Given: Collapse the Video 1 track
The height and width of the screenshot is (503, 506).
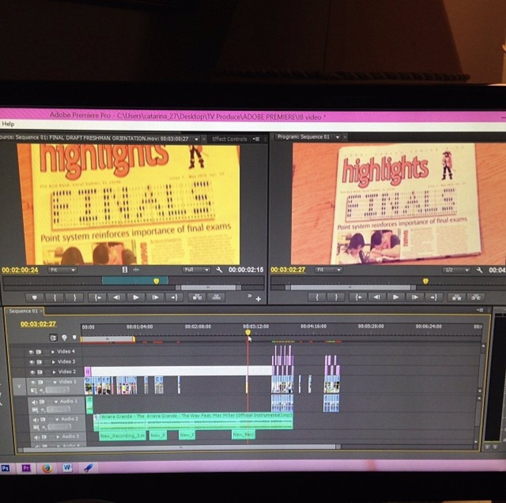Looking at the screenshot, I should tap(55, 382).
